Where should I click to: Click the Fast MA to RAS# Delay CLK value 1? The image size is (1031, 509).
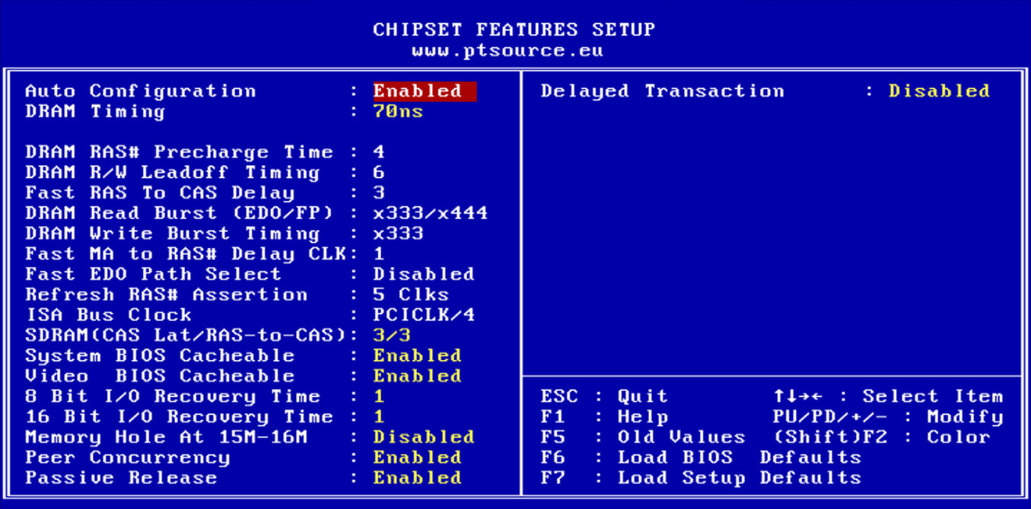pyautogui.click(x=379, y=254)
